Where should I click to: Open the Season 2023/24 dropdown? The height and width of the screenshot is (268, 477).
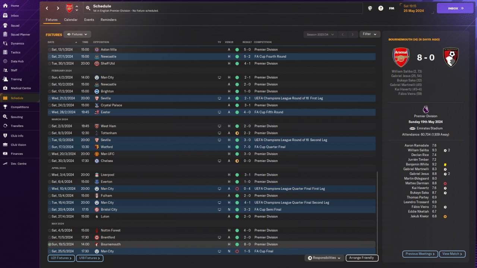point(320,34)
